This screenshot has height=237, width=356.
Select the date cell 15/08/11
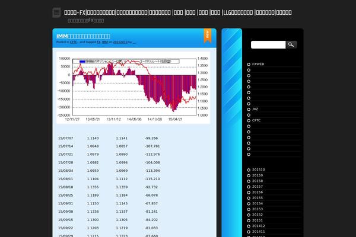point(65,179)
